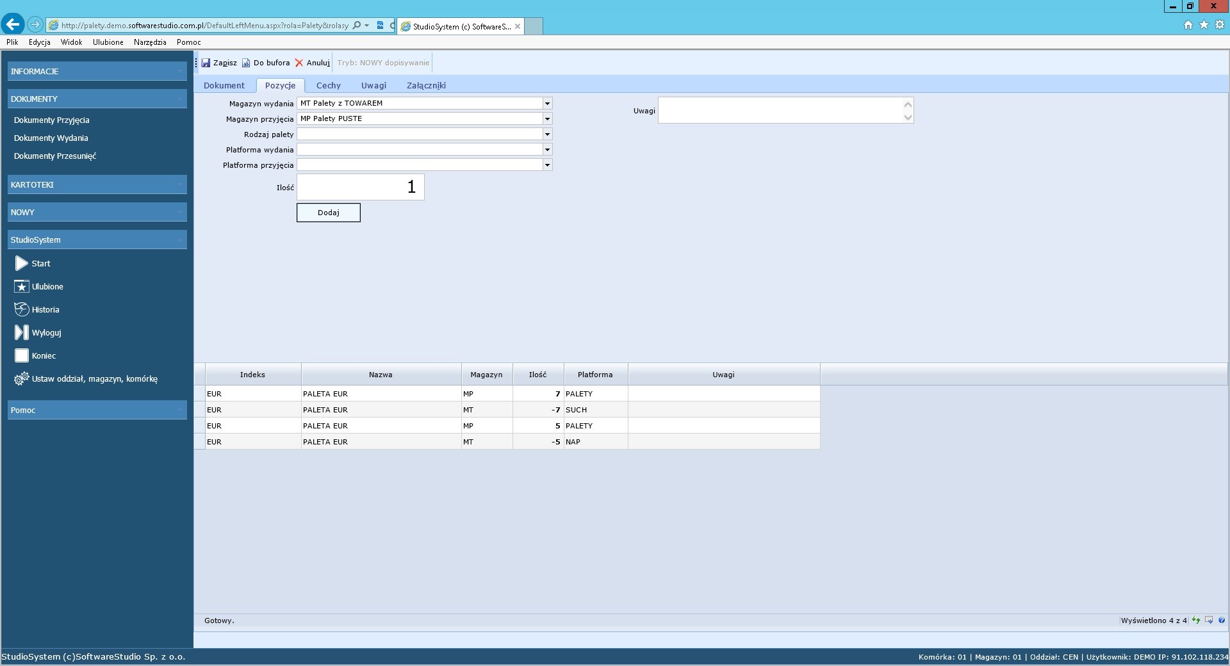1230x666 pixels.
Task: Switch to the Cechy tab
Action: click(x=328, y=85)
